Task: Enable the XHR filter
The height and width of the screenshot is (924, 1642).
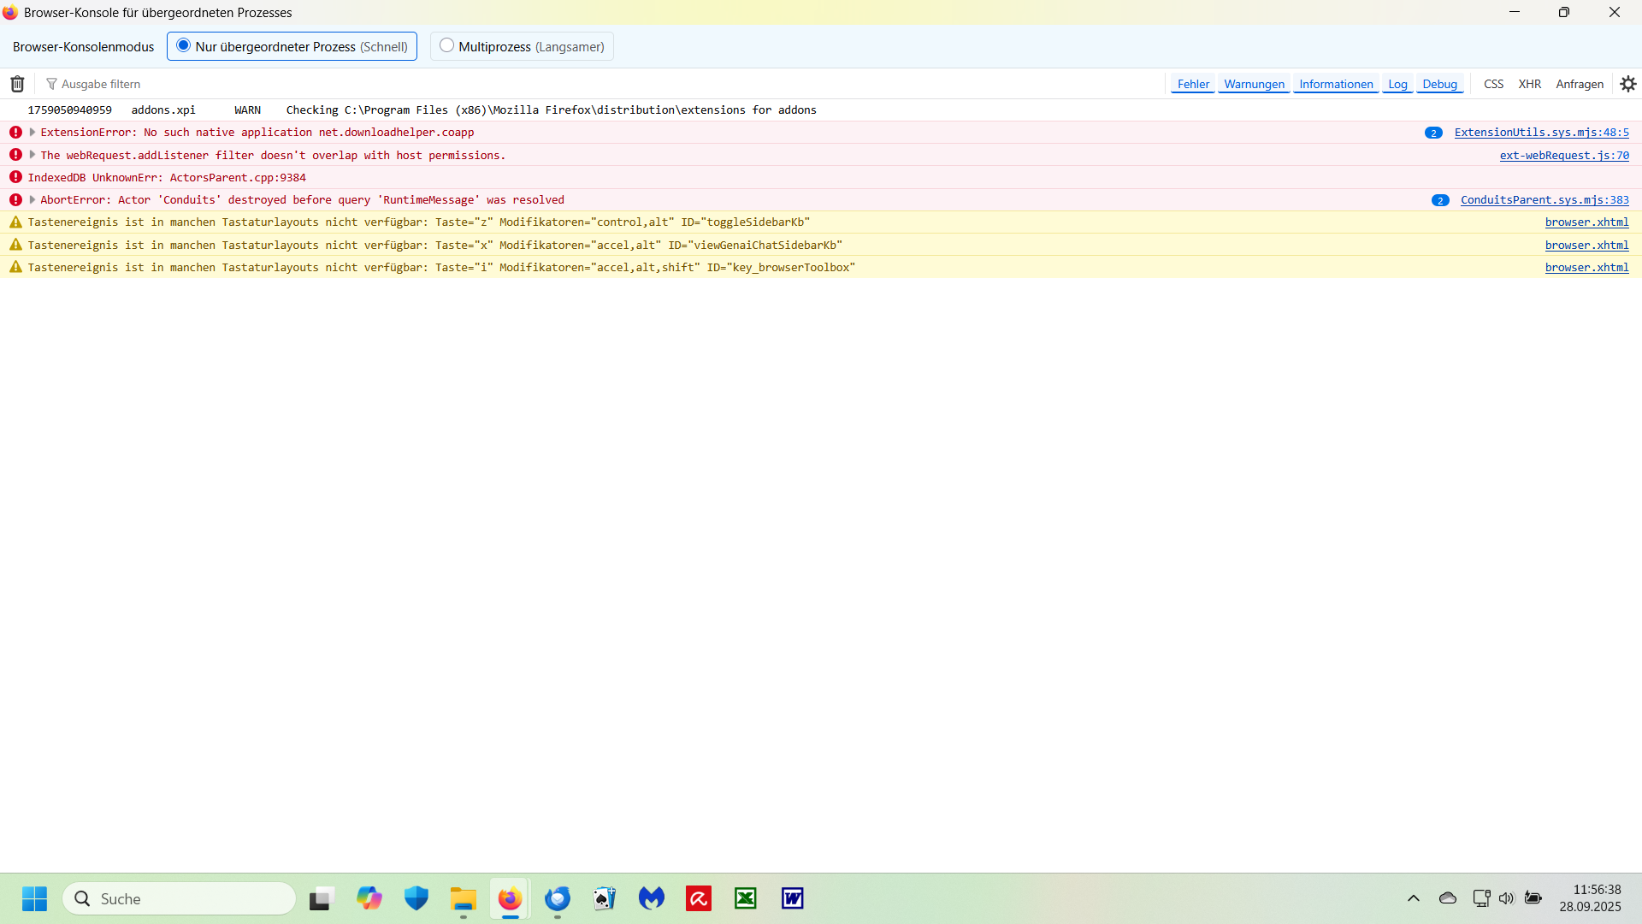Action: click(x=1529, y=84)
